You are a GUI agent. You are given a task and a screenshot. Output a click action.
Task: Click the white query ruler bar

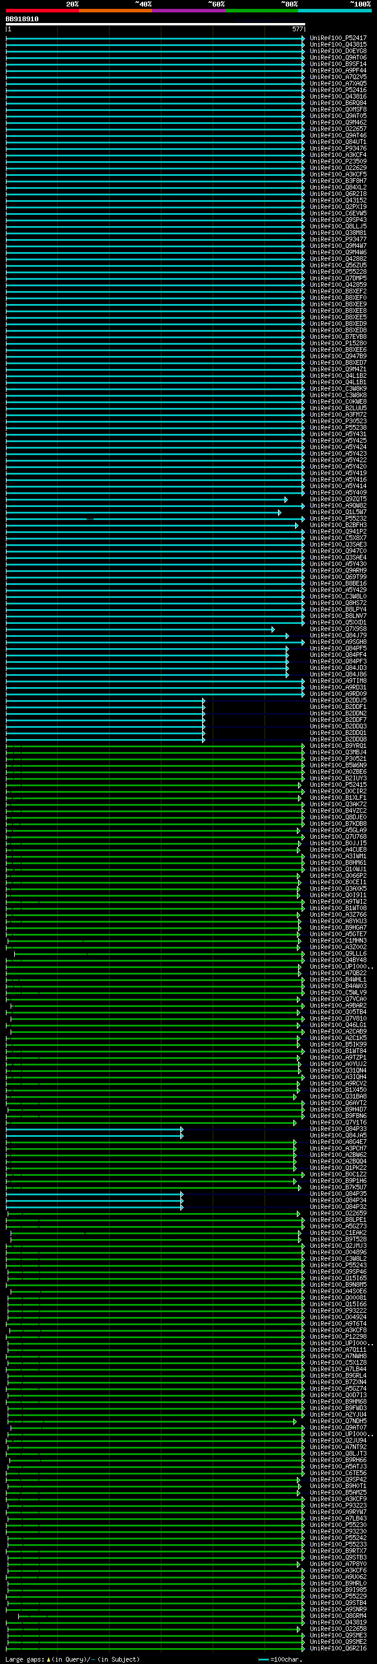(x=156, y=24)
